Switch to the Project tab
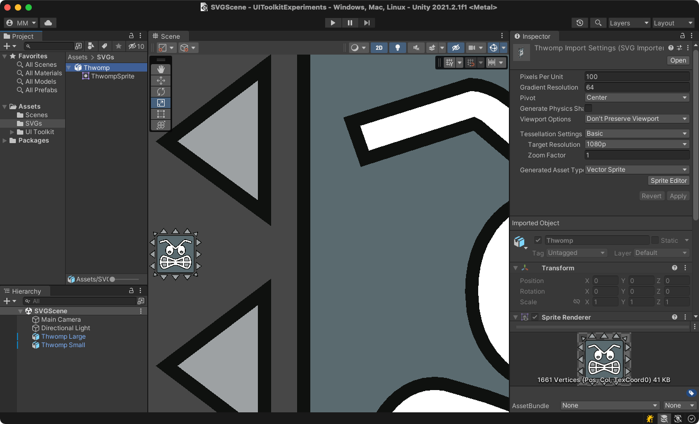699x424 pixels. pyautogui.click(x=22, y=36)
